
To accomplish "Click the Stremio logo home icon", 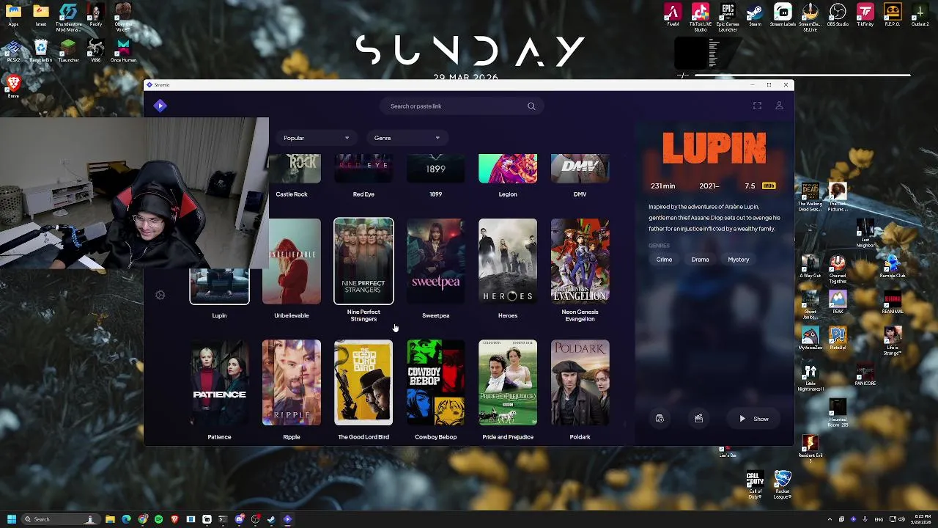I will 160,106.
